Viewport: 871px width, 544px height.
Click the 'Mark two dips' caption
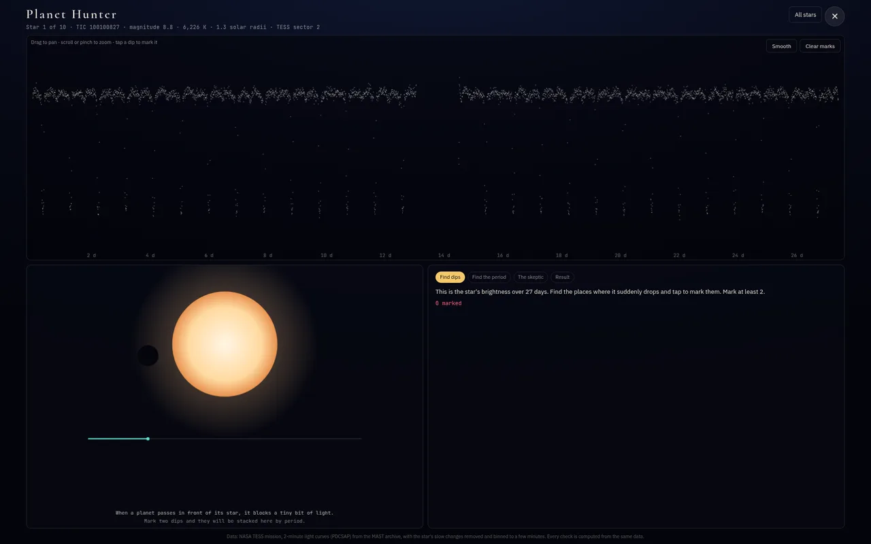click(225, 521)
